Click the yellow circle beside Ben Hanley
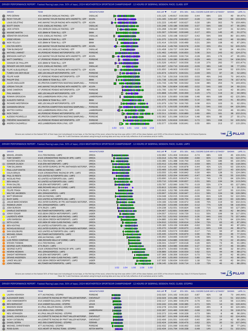Screen dimensions: 248x331 pos(4,182)
